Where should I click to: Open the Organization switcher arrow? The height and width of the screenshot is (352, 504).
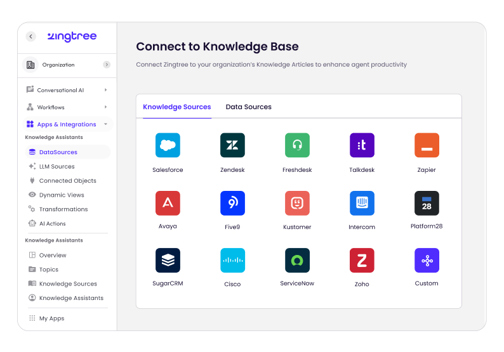click(107, 65)
